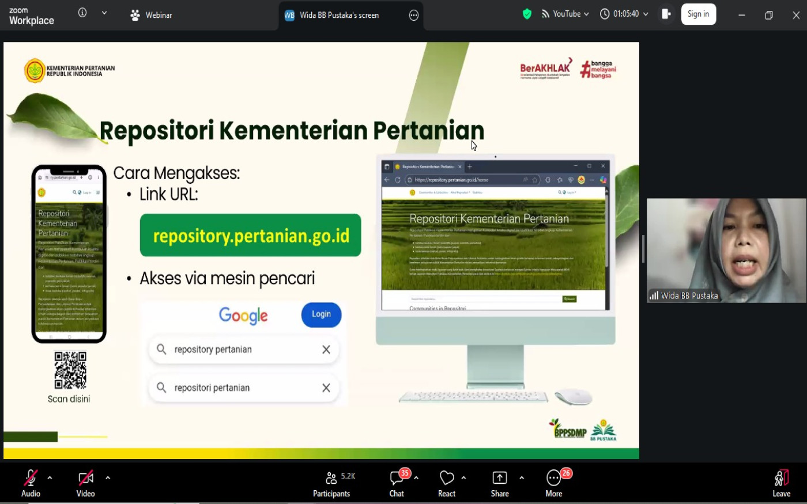Open screen share options ellipsis
The image size is (807, 504).
coord(414,16)
